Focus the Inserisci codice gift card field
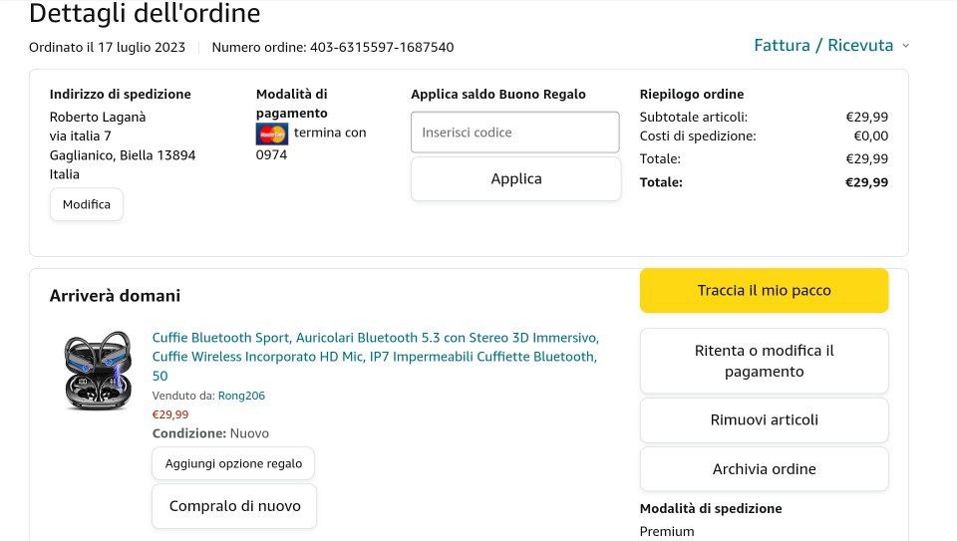 pos(515,133)
